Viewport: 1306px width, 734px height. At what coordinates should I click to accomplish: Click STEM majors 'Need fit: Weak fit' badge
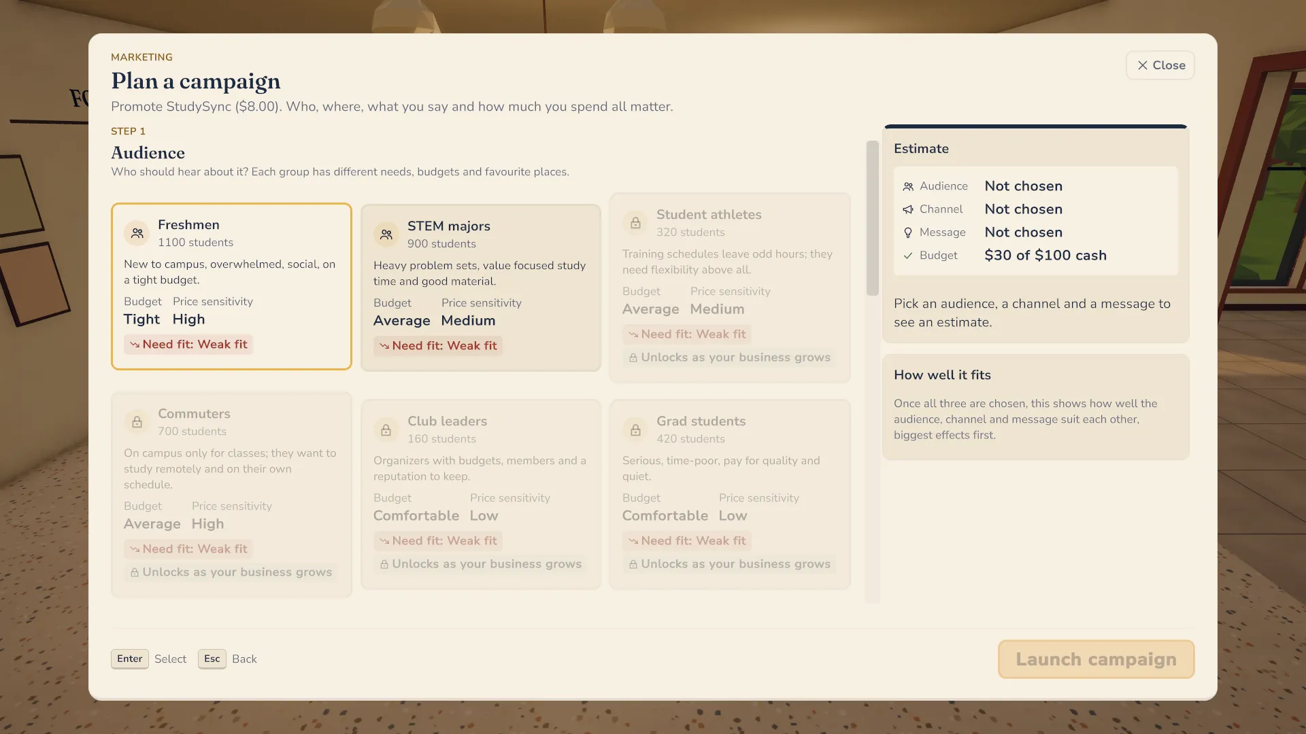(x=438, y=346)
